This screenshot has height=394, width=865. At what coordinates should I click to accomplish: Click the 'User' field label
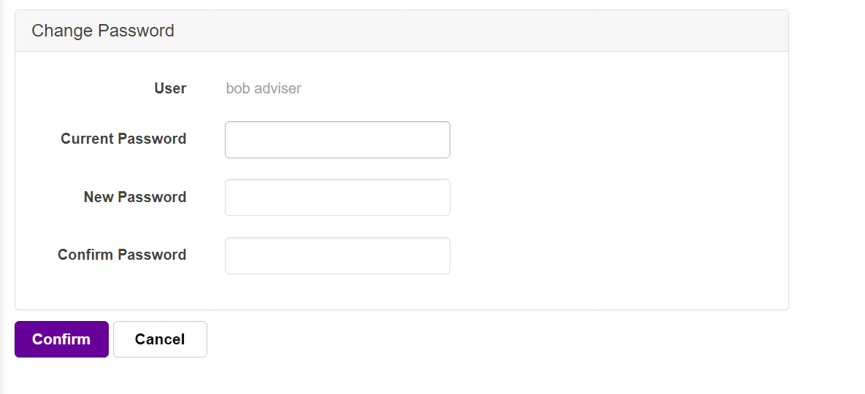coord(171,88)
